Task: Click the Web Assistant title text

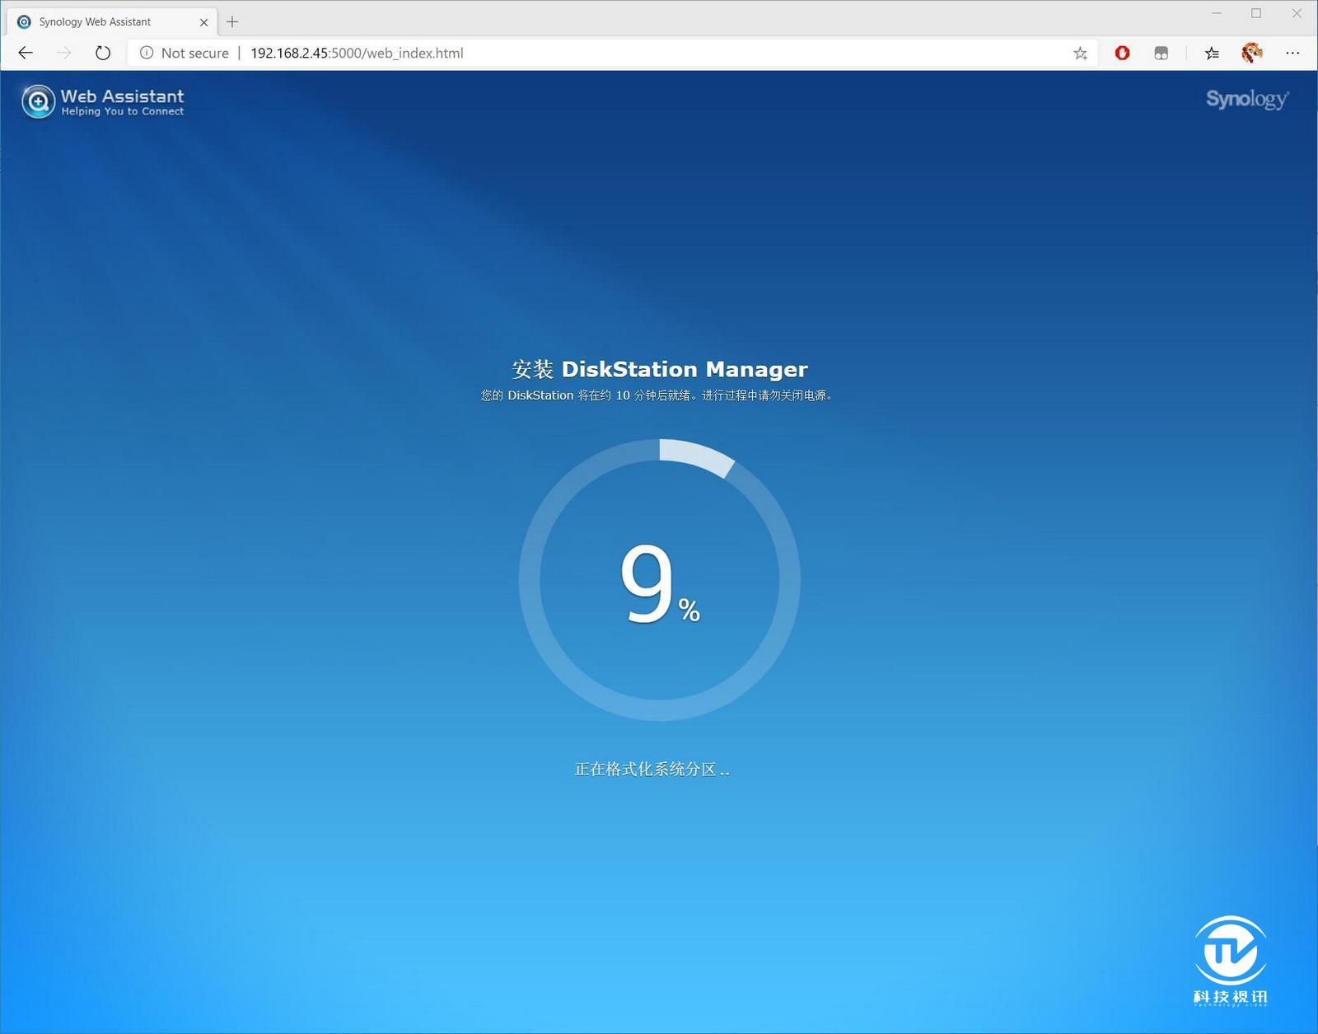Action: click(122, 96)
